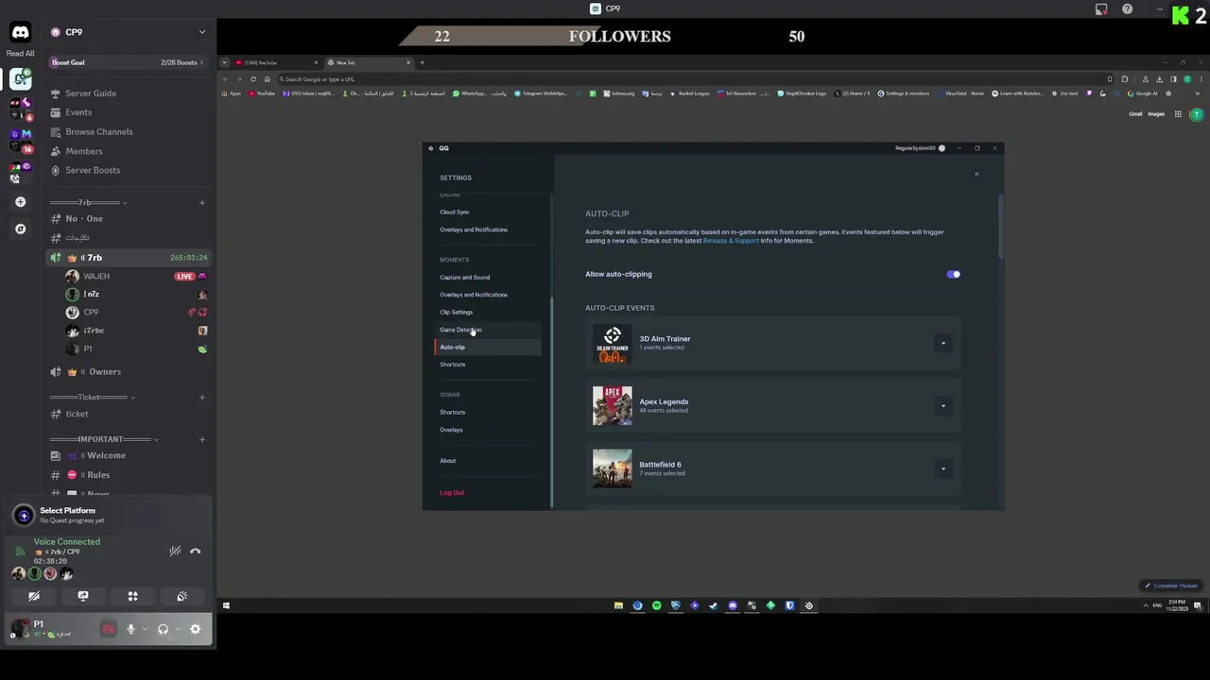Open Discover servers compass icon

point(21,229)
